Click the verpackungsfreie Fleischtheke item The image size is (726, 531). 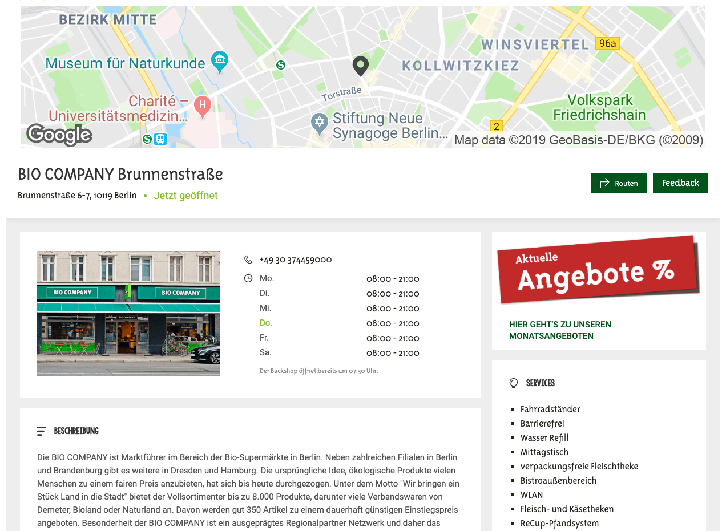pos(579,467)
